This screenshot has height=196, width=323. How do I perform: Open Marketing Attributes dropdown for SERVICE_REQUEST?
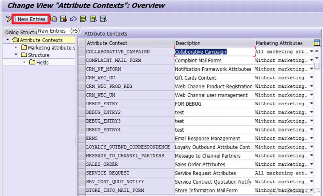(311, 173)
